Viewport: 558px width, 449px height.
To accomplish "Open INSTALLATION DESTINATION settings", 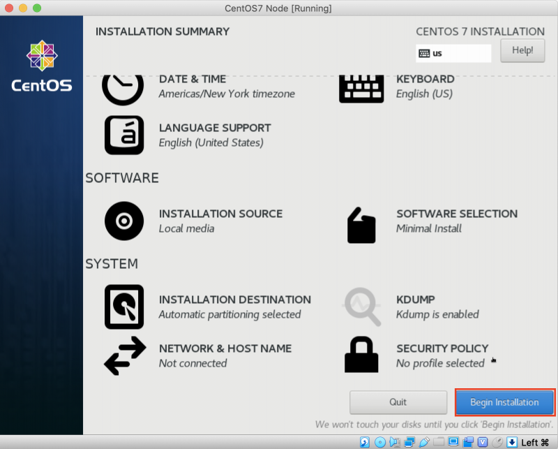I will click(235, 300).
